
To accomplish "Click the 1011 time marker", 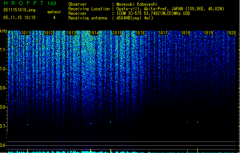I will [x=26, y=33].
